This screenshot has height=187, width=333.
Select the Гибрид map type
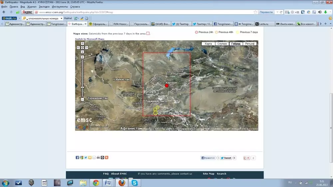235,44
